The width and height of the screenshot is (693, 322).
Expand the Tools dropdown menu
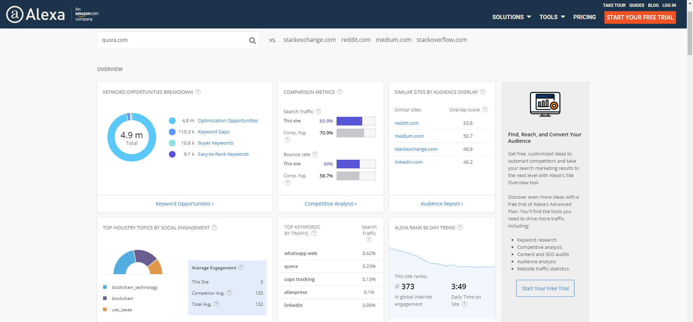click(x=552, y=17)
